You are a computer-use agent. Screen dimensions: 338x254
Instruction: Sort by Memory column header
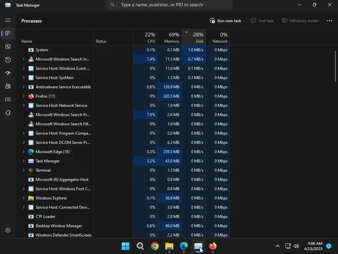[169, 37]
